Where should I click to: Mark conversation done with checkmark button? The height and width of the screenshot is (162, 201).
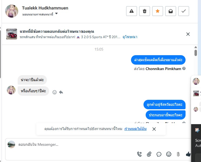[x=184, y=11]
